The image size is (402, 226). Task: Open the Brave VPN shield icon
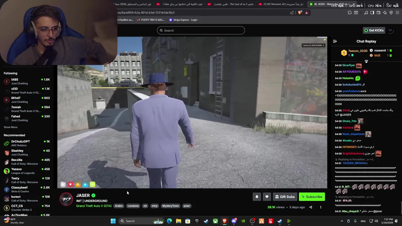pos(391,13)
